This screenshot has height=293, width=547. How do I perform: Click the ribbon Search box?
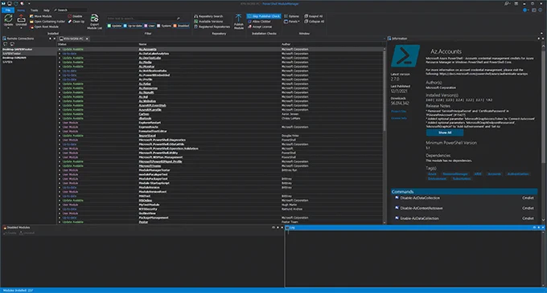[70, 10]
